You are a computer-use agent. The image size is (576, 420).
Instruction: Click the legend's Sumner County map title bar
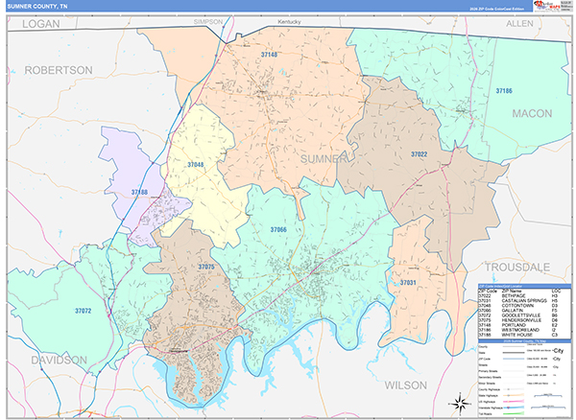pos(524,340)
